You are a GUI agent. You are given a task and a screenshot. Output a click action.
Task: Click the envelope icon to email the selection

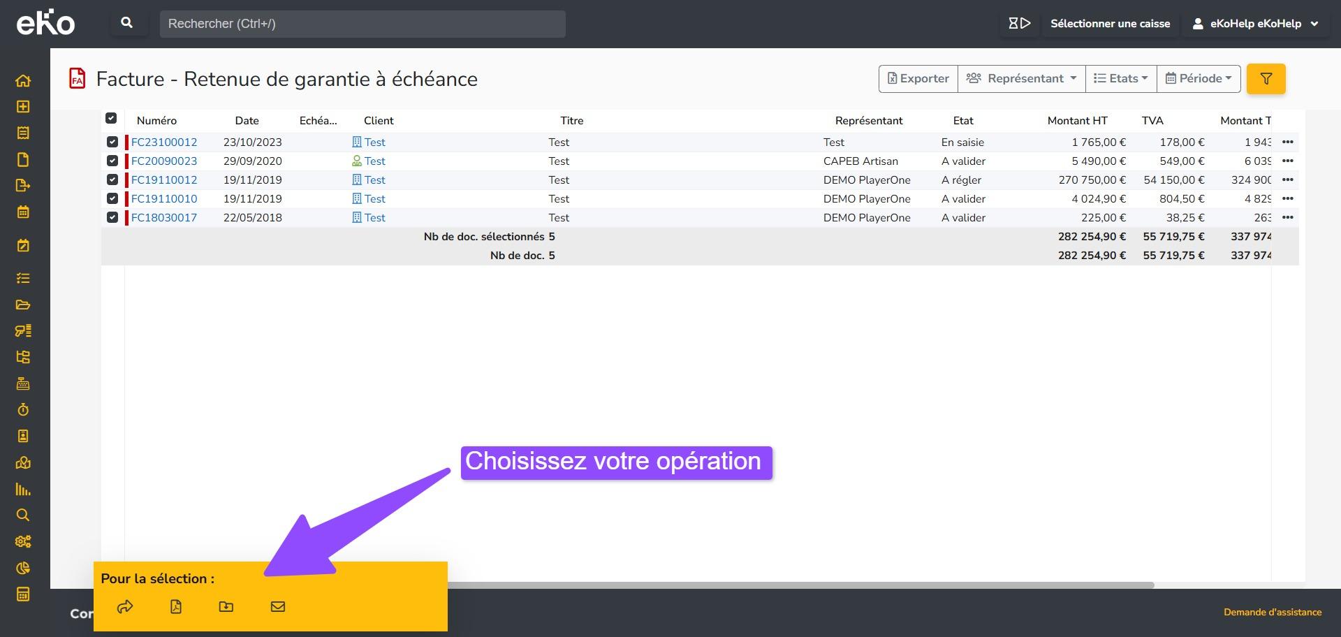click(277, 606)
